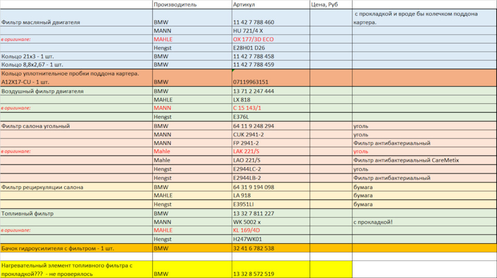Select cell 'WK 5002 x'
This screenshot has height=278, width=497.
click(271, 222)
